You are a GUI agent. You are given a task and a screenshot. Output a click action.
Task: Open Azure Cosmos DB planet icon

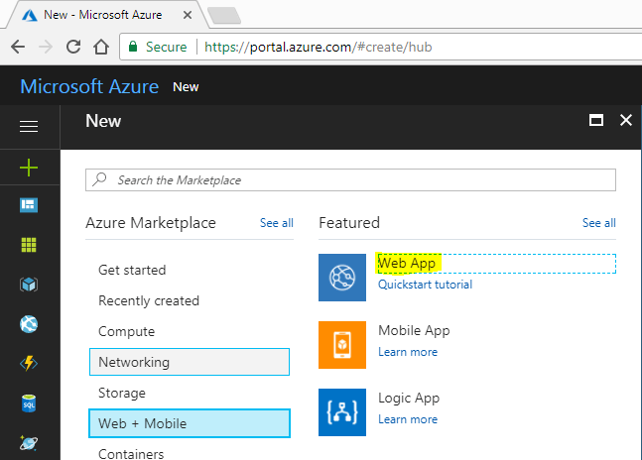29,442
